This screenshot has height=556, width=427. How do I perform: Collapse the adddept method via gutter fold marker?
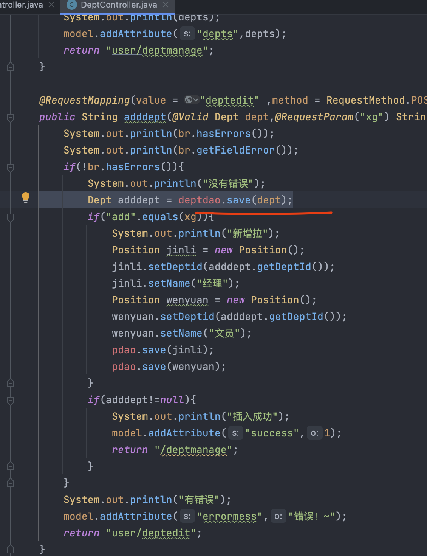[11, 117]
